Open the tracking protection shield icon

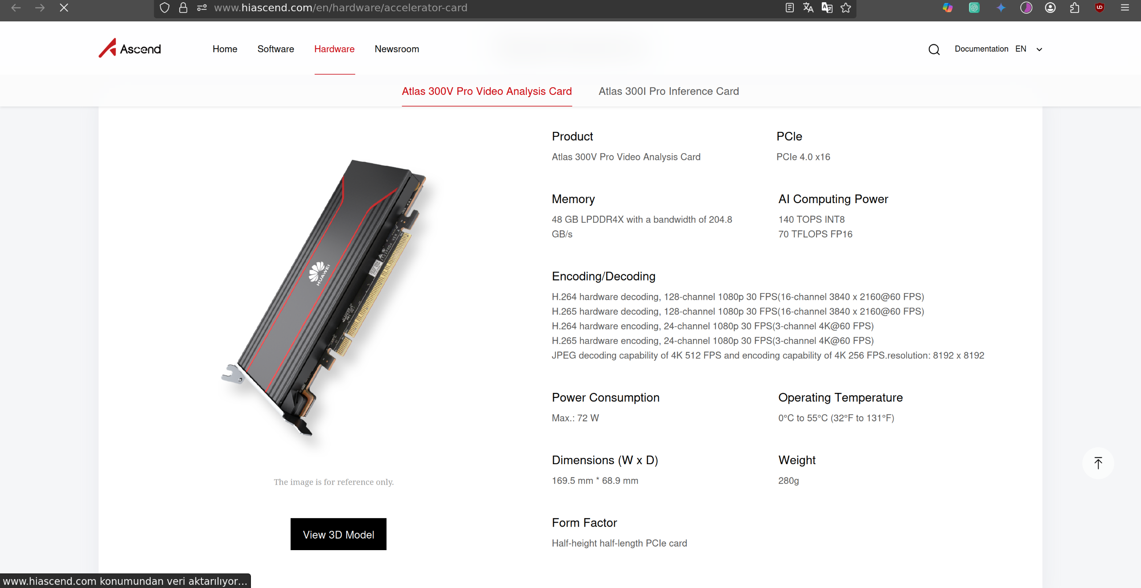coord(164,8)
